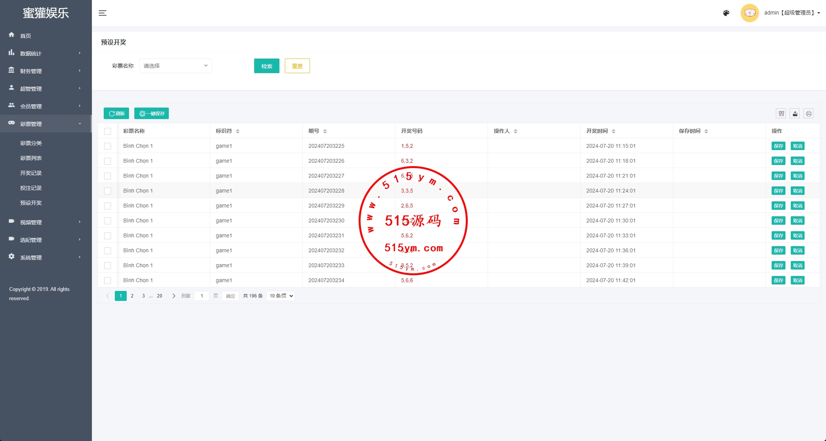Open the theme palette icon
This screenshot has width=826, height=441.
coord(726,13)
